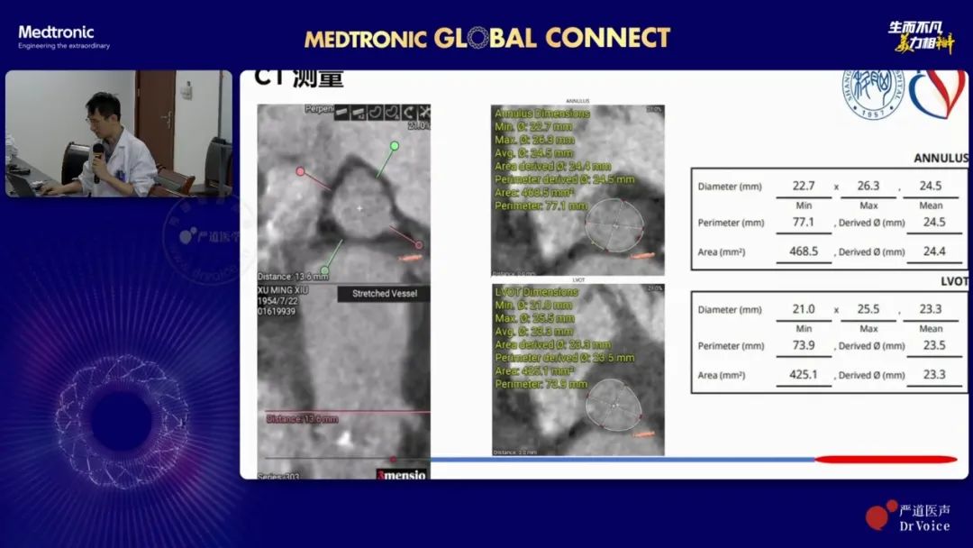Viewport: 973px width, 548px height.
Task: Click the round hospital seal logo
Action: point(873,96)
